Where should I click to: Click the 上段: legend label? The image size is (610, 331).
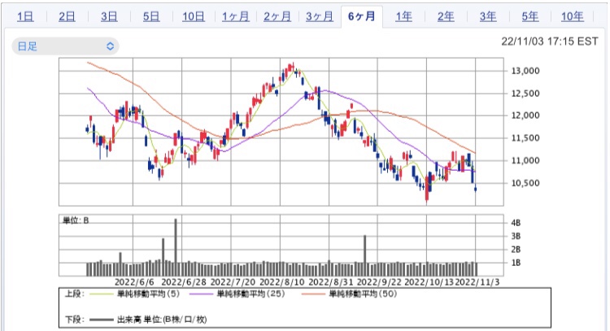coord(75,294)
